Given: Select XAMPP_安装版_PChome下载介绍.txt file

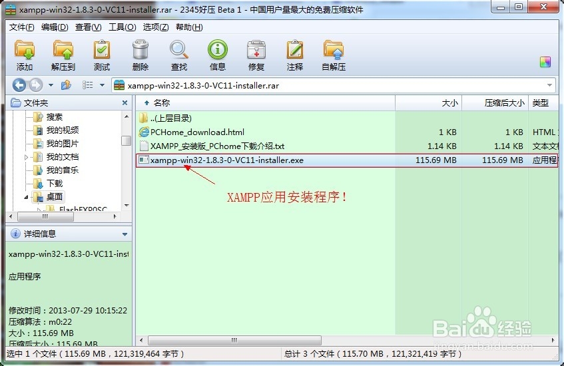Looking at the screenshot, I should (217, 146).
